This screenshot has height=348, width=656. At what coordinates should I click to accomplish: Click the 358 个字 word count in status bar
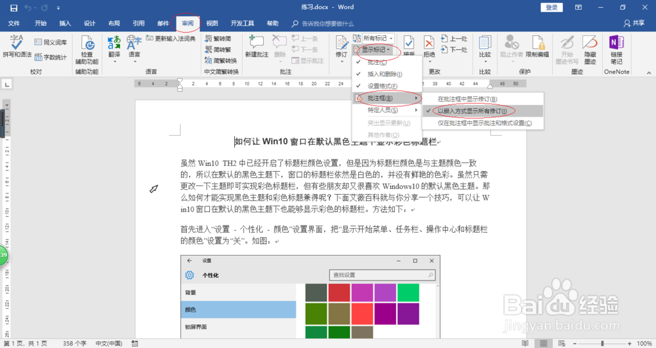(x=75, y=343)
